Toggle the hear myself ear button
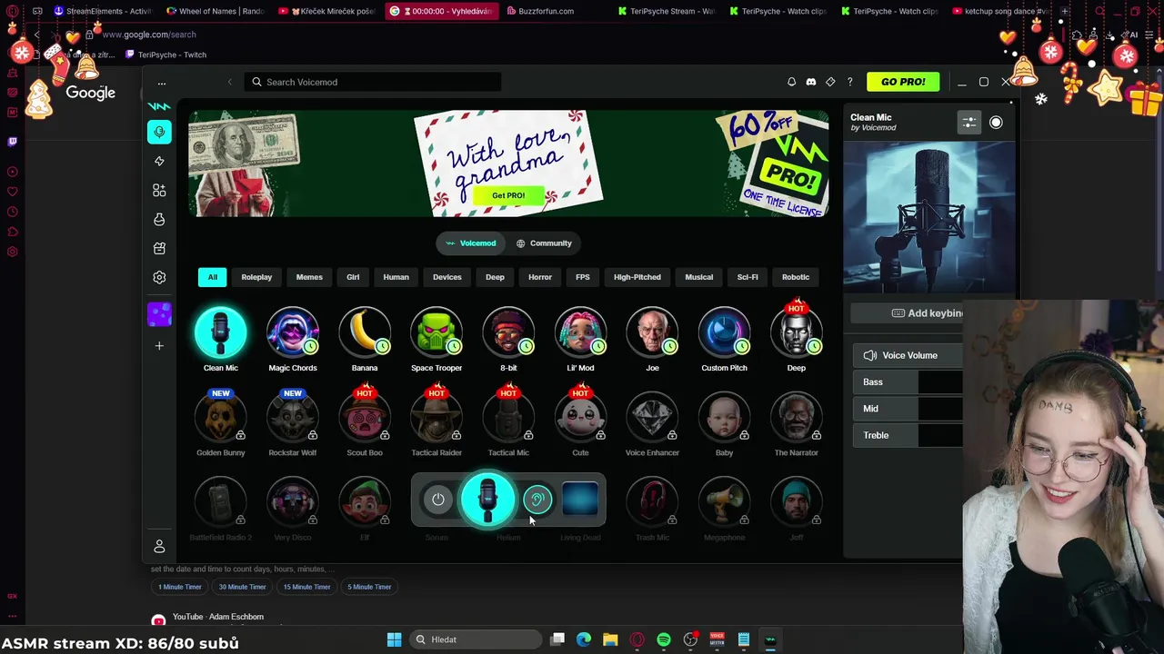1164x654 pixels. coord(537,500)
